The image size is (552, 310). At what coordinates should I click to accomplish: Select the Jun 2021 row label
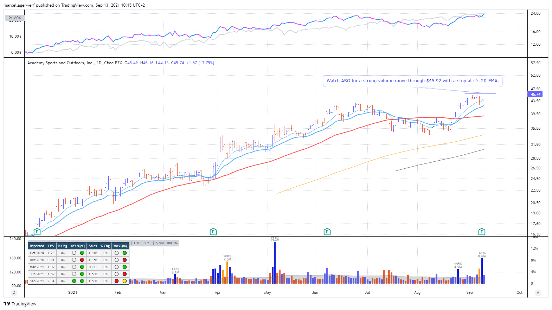pyautogui.click(x=37, y=274)
